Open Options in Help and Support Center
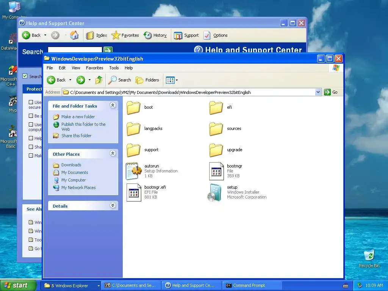This screenshot has height=291, width=388. tap(216, 35)
